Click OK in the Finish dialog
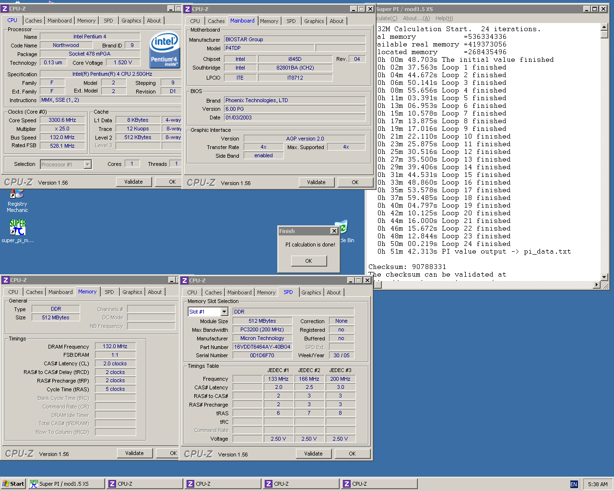 (308, 261)
